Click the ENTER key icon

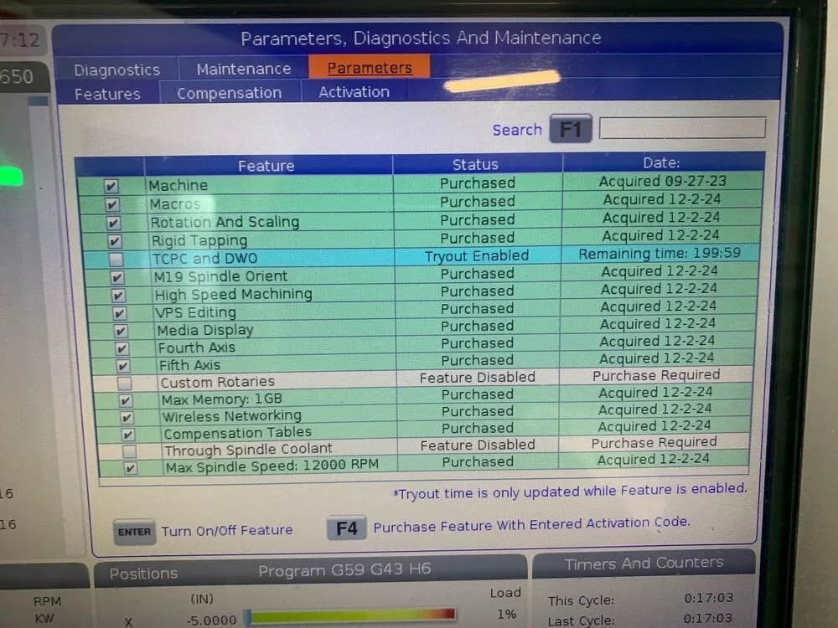pyautogui.click(x=134, y=532)
